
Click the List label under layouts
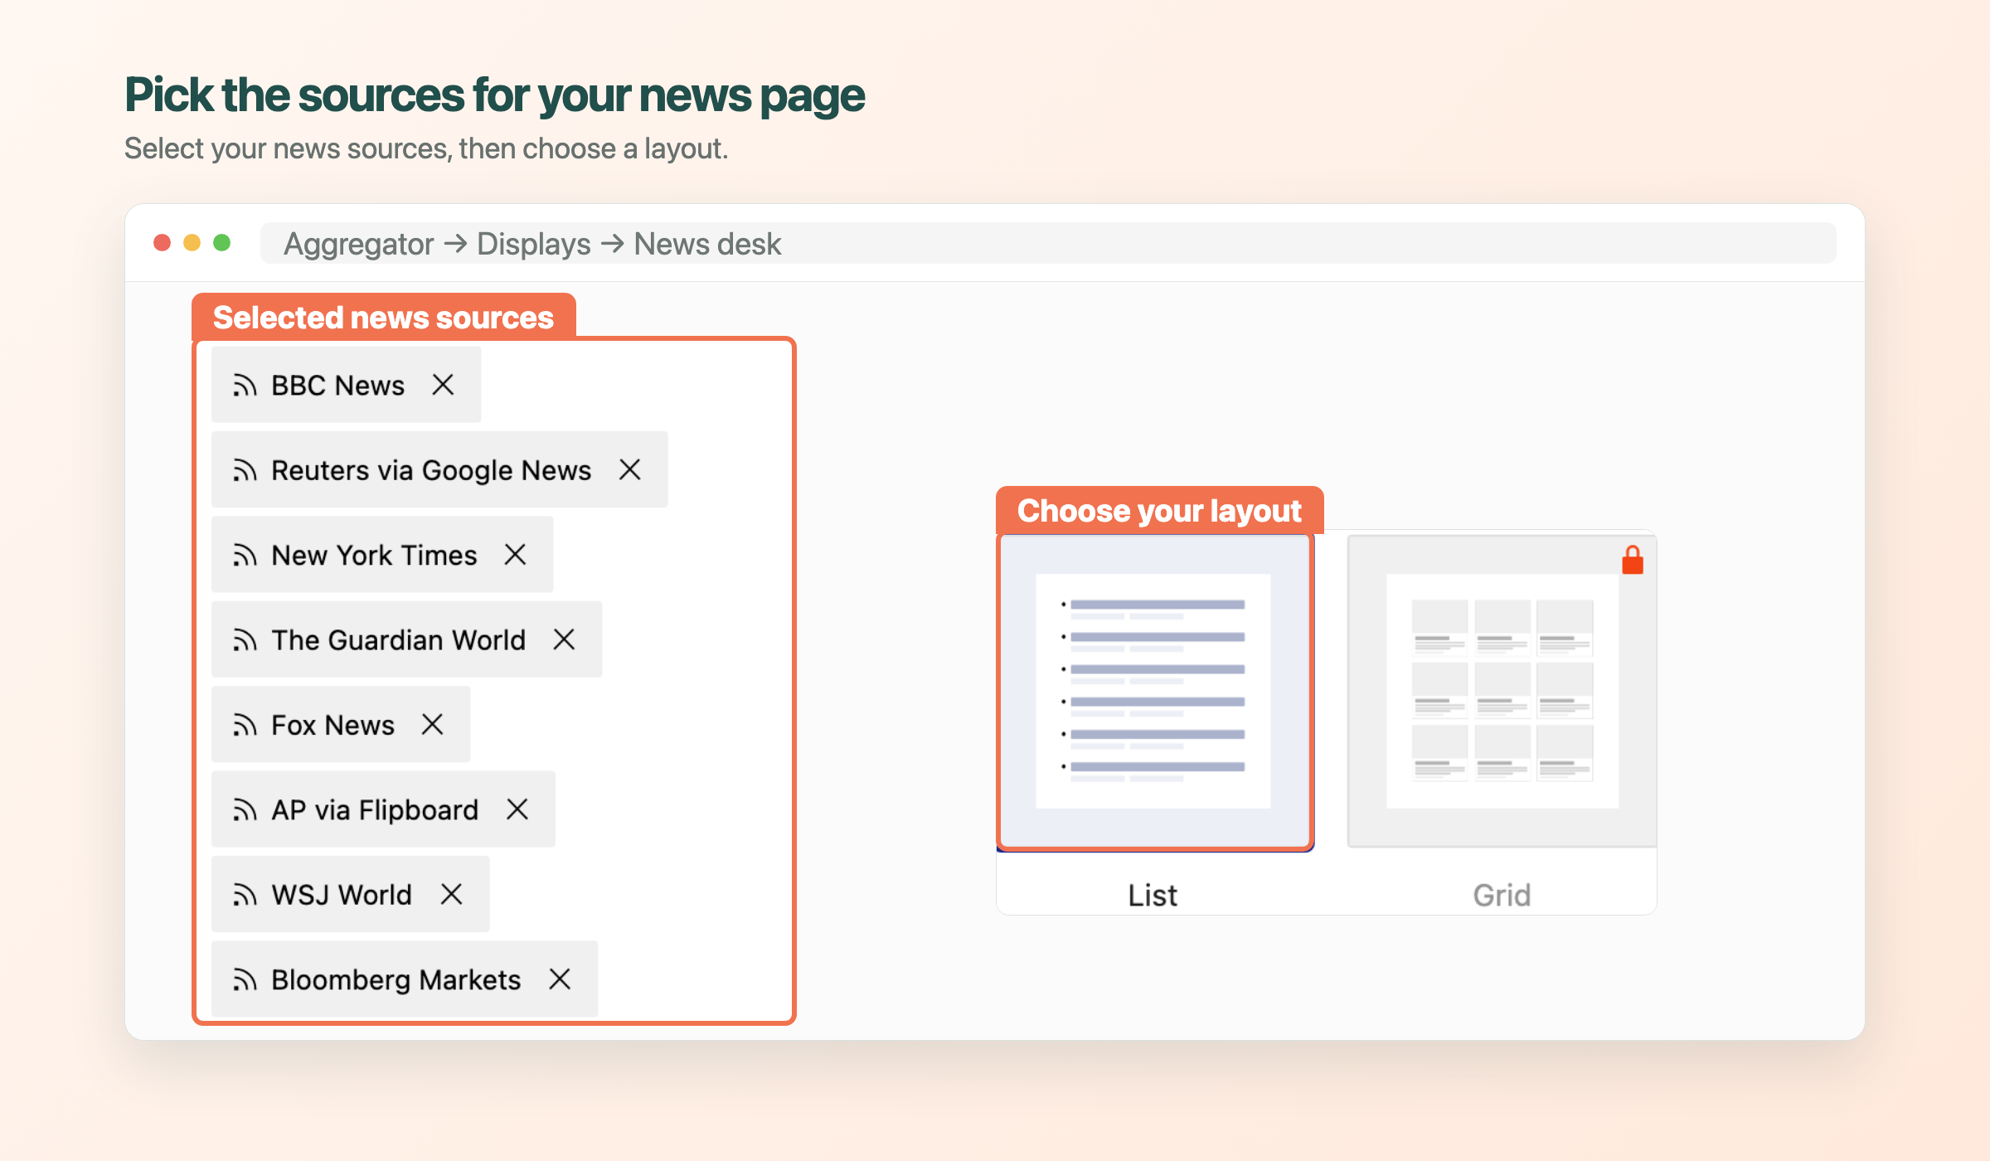1153,895
